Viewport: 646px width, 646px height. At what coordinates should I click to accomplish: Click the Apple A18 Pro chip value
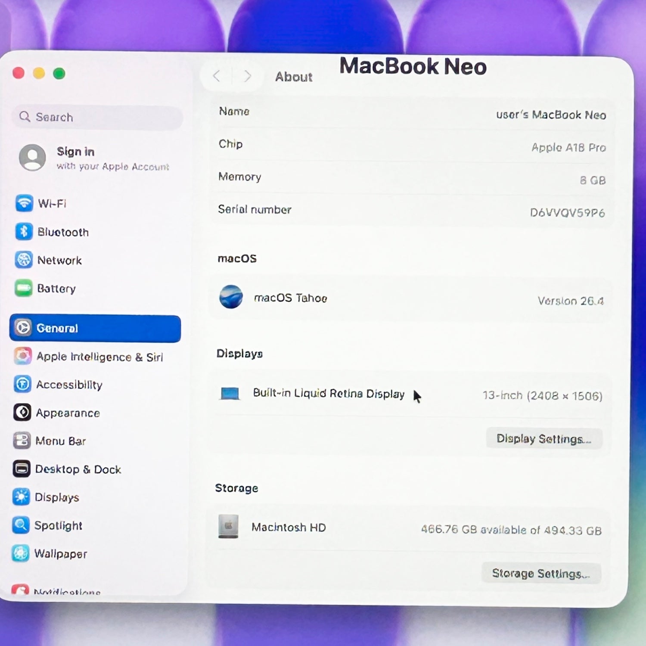pos(568,148)
